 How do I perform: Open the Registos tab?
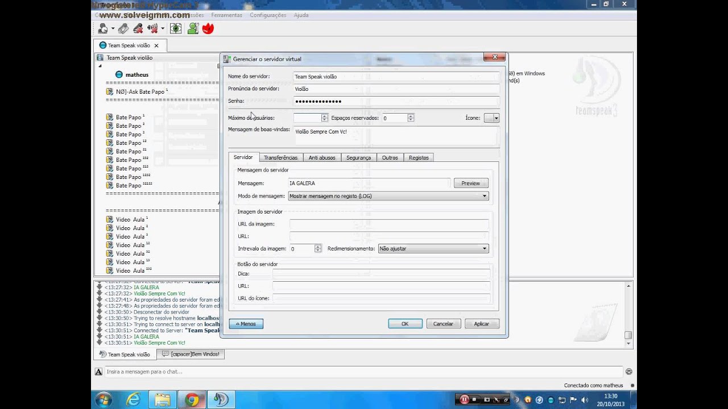pos(419,157)
